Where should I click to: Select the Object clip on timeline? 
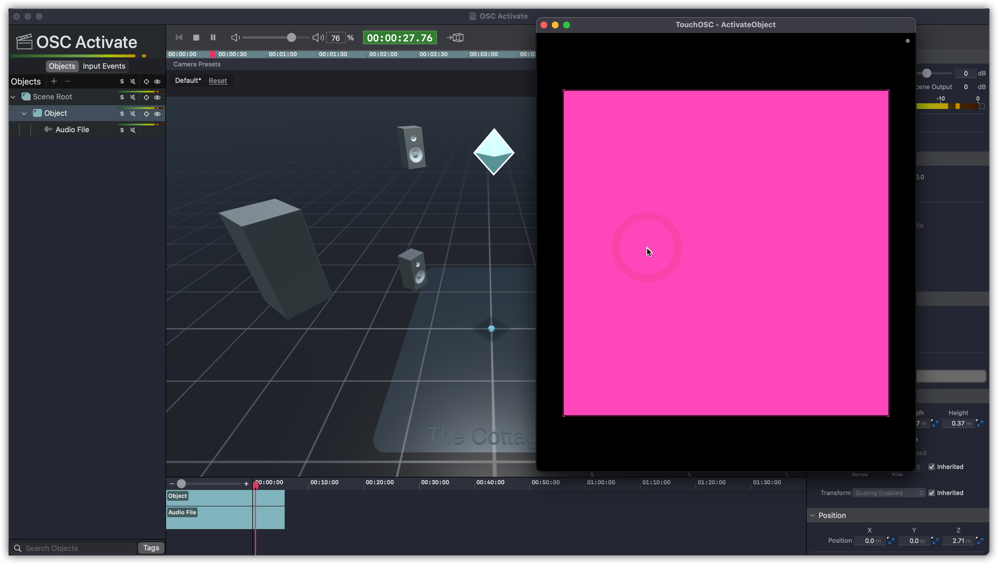[x=225, y=498]
